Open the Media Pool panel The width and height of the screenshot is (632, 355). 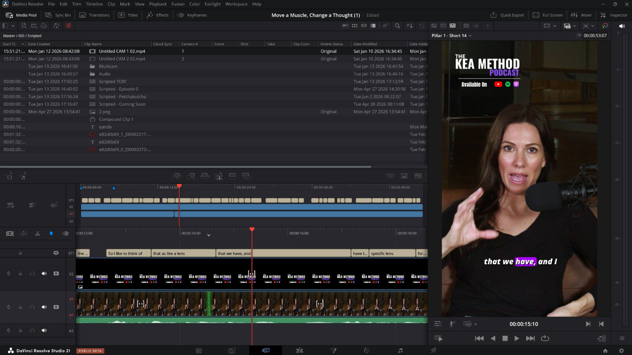click(x=21, y=15)
